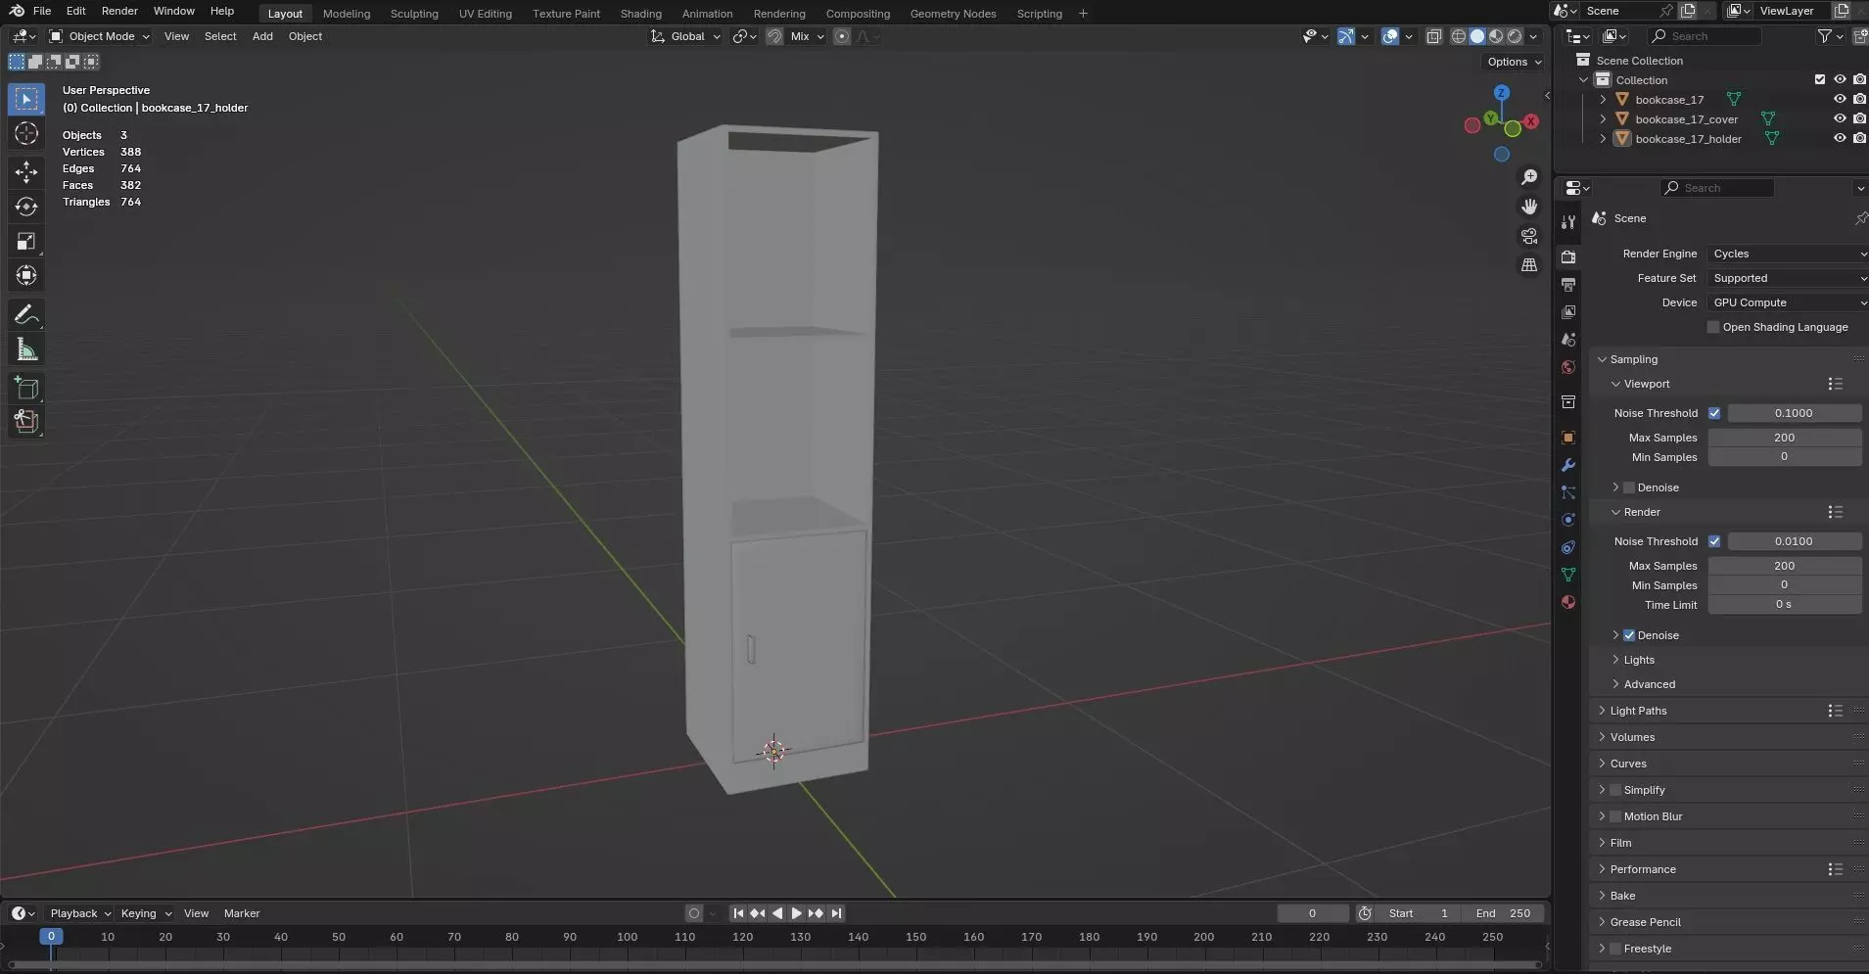Image resolution: width=1869 pixels, height=974 pixels.
Task: Select the Scale tool
Action: point(26,241)
